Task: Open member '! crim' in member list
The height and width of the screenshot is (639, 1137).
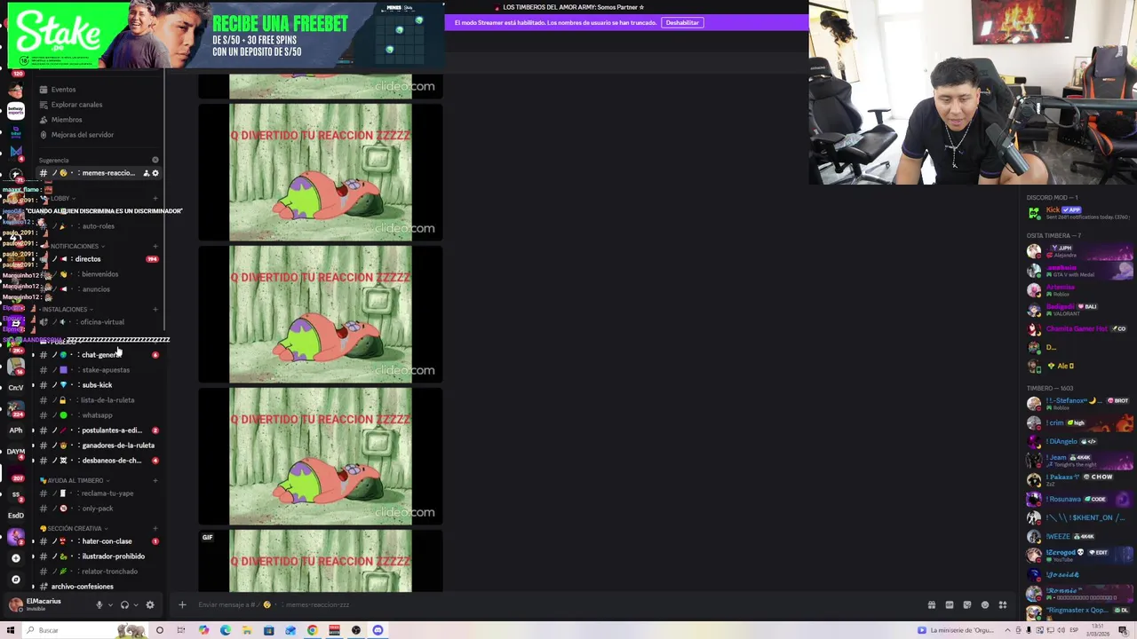Action: [x=1079, y=423]
